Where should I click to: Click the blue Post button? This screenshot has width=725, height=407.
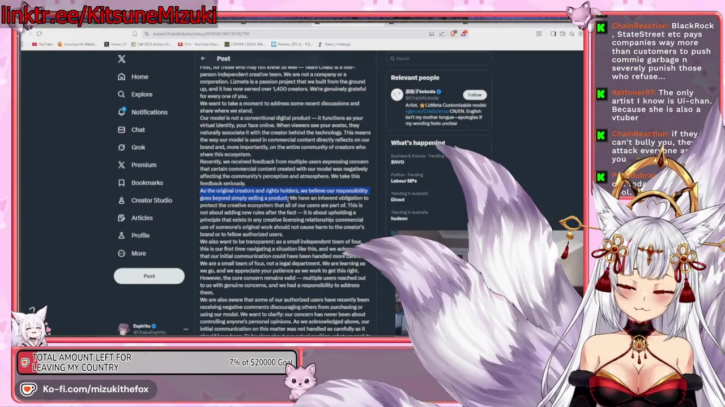click(x=149, y=276)
